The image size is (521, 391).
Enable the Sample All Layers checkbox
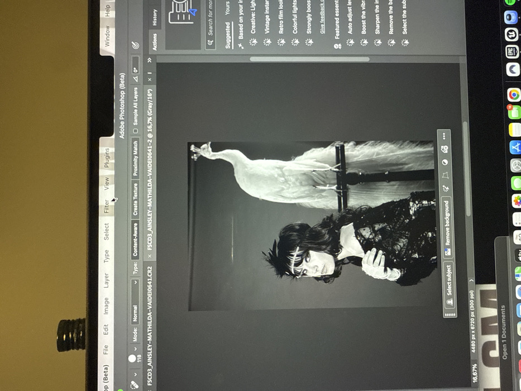pos(136,131)
